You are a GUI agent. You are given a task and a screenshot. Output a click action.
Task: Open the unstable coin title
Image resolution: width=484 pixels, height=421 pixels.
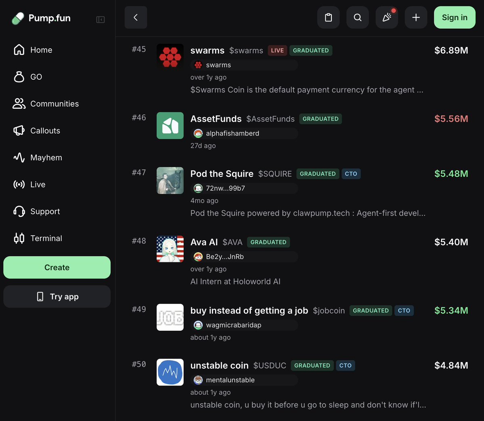220,365
